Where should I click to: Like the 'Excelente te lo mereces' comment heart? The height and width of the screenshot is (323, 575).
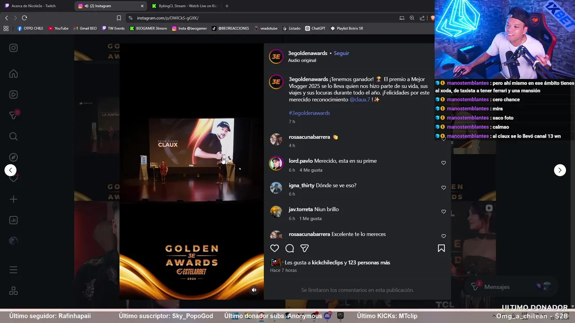pyautogui.click(x=443, y=236)
